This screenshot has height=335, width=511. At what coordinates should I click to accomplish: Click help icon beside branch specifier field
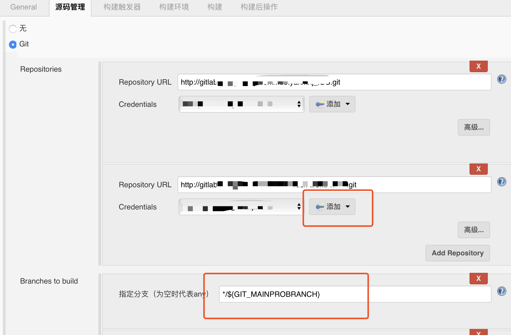tap(502, 291)
